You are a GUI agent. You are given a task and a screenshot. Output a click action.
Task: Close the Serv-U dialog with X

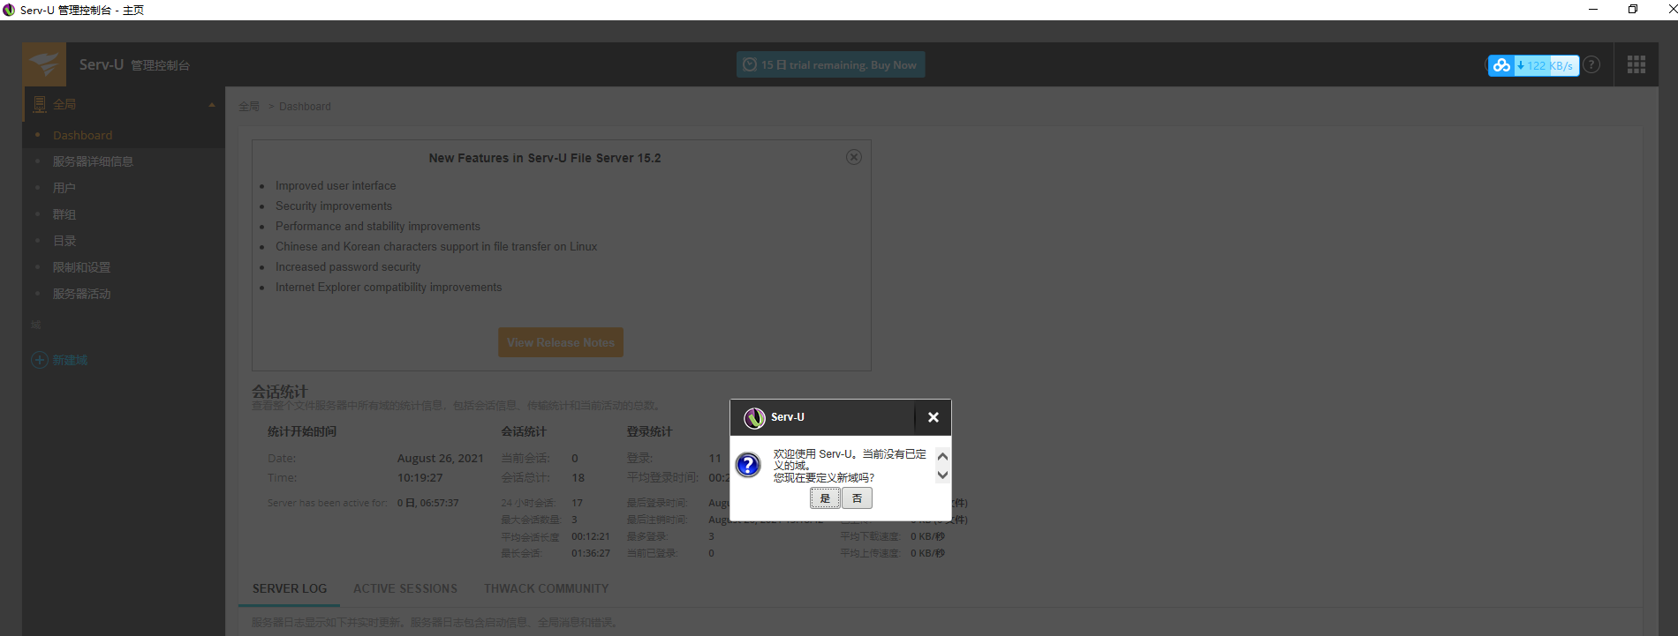[x=933, y=417]
